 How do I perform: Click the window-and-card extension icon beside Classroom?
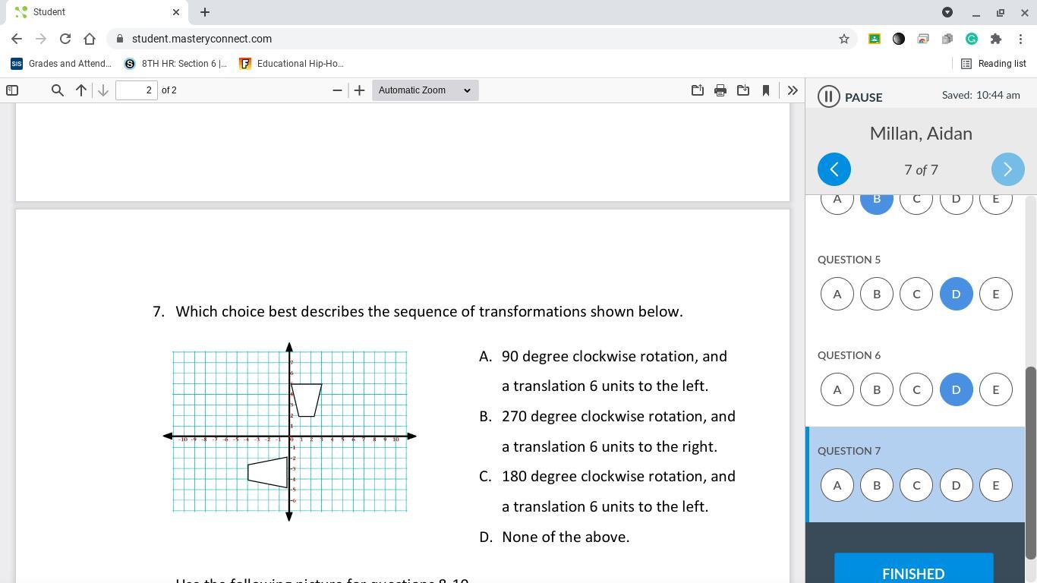click(923, 39)
